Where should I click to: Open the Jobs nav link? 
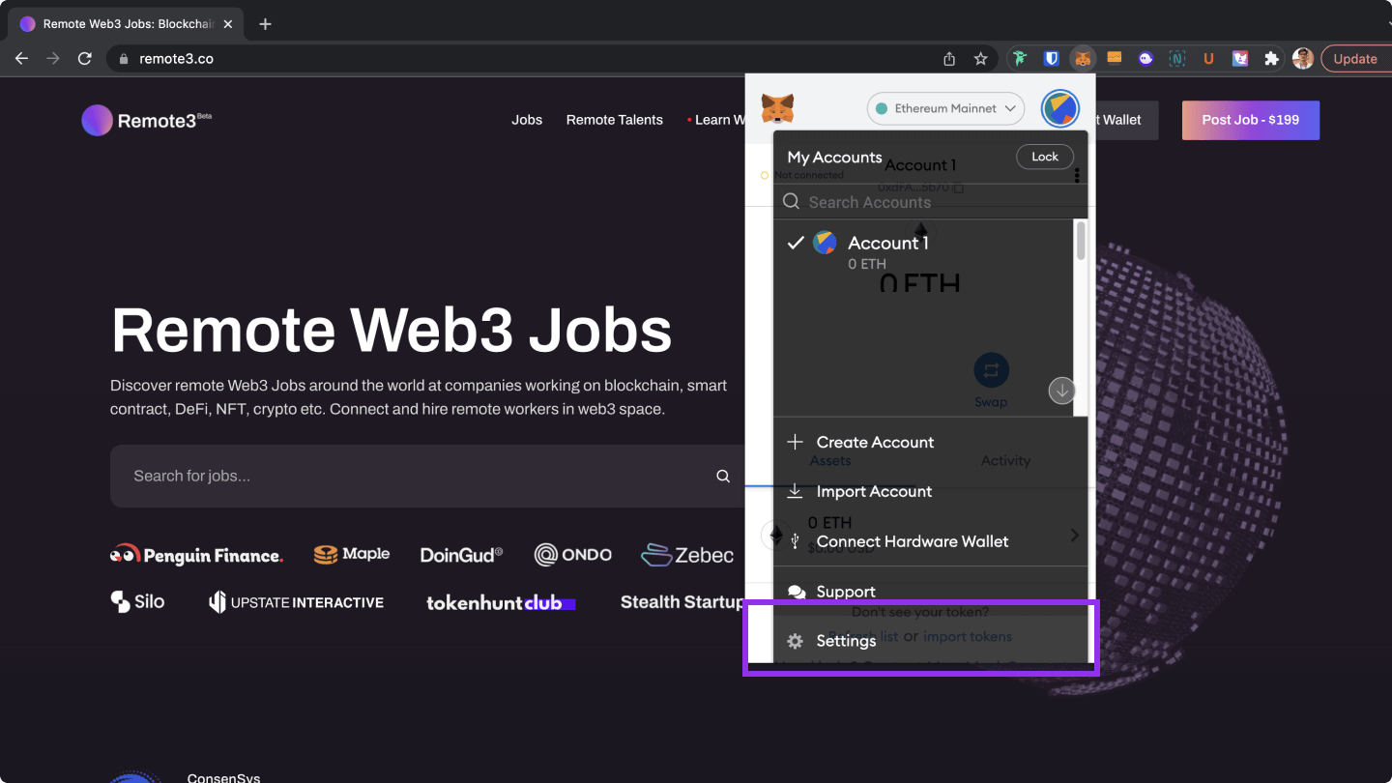point(527,120)
